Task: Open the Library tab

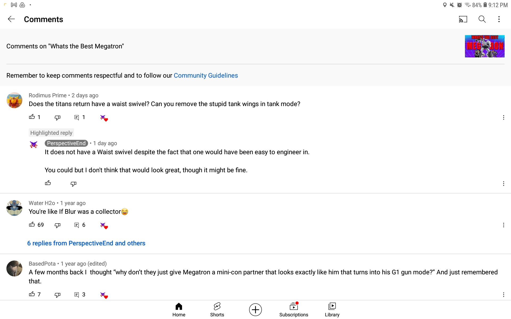Action: [332, 310]
